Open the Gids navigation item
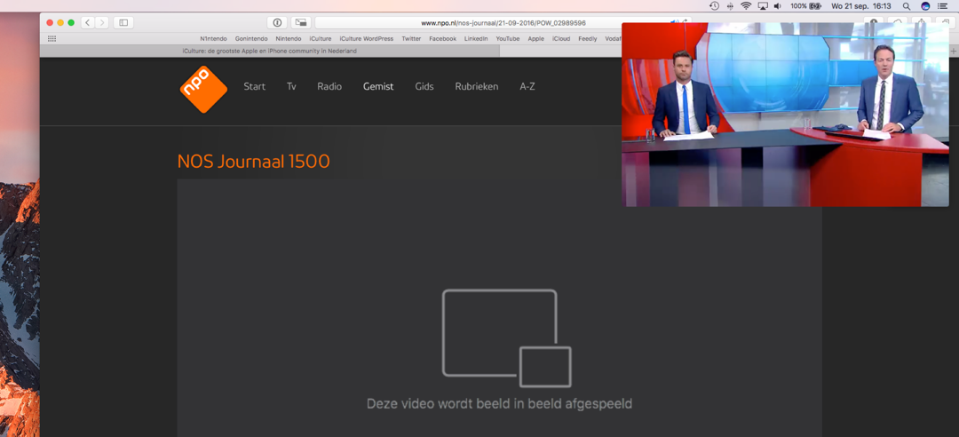The height and width of the screenshot is (437, 959). pyautogui.click(x=424, y=87)
